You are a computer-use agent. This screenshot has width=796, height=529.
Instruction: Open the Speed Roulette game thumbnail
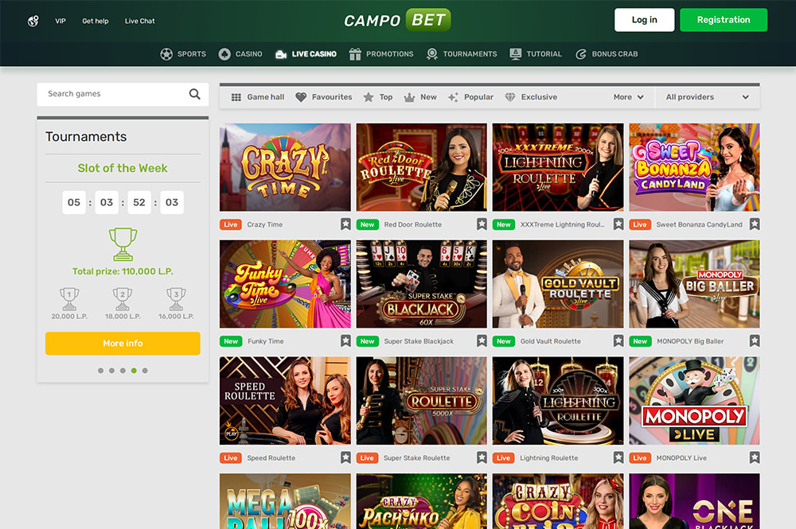285,401
